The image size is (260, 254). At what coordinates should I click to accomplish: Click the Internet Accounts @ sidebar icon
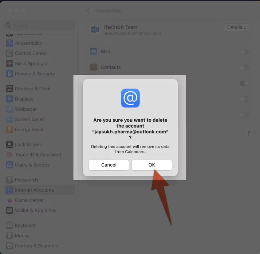9,190
